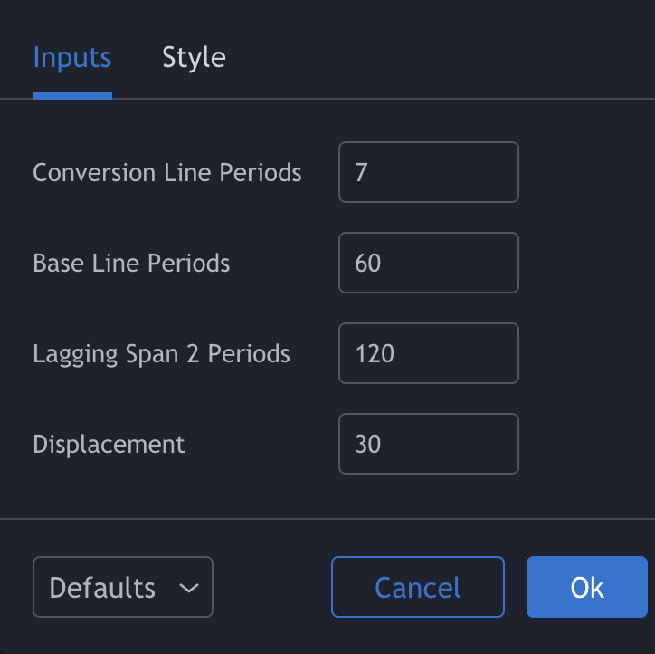
Task: Click the Base Line Periods label text
Action: point(131,263)
